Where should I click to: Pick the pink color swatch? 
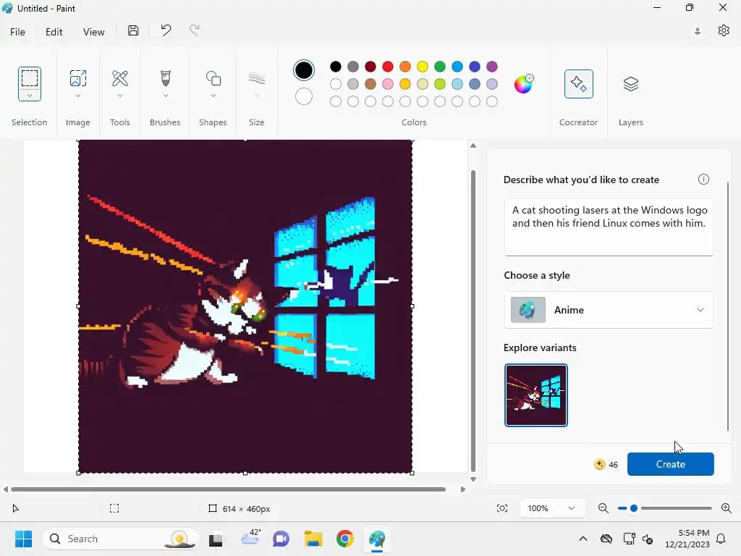point(388,84)
